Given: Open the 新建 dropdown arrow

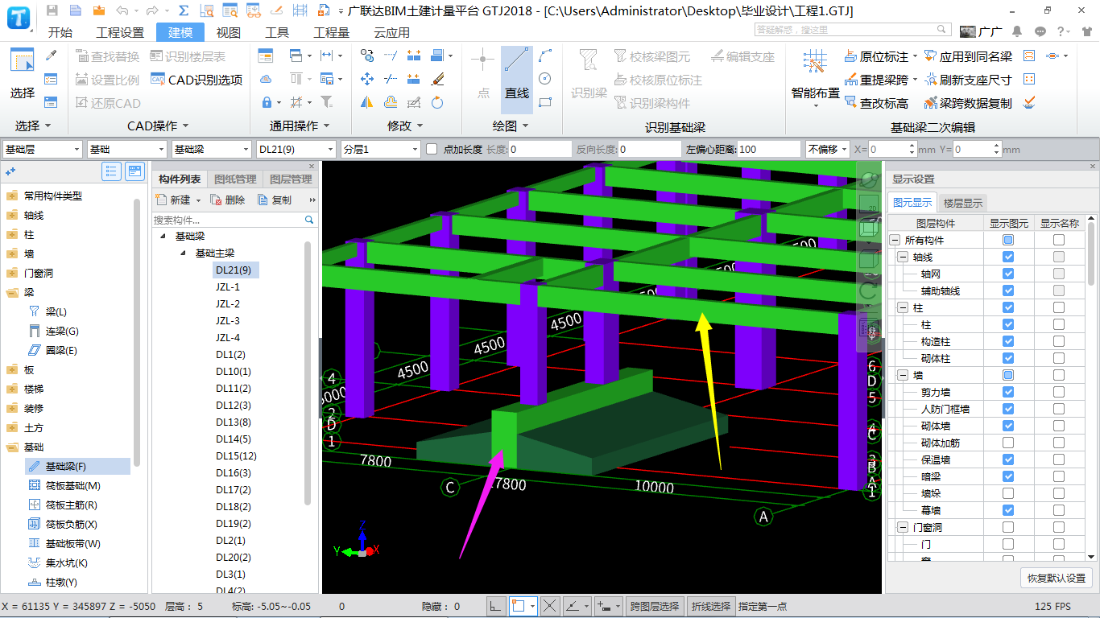Looking at the screenshot, I should (x=198, y=200).
